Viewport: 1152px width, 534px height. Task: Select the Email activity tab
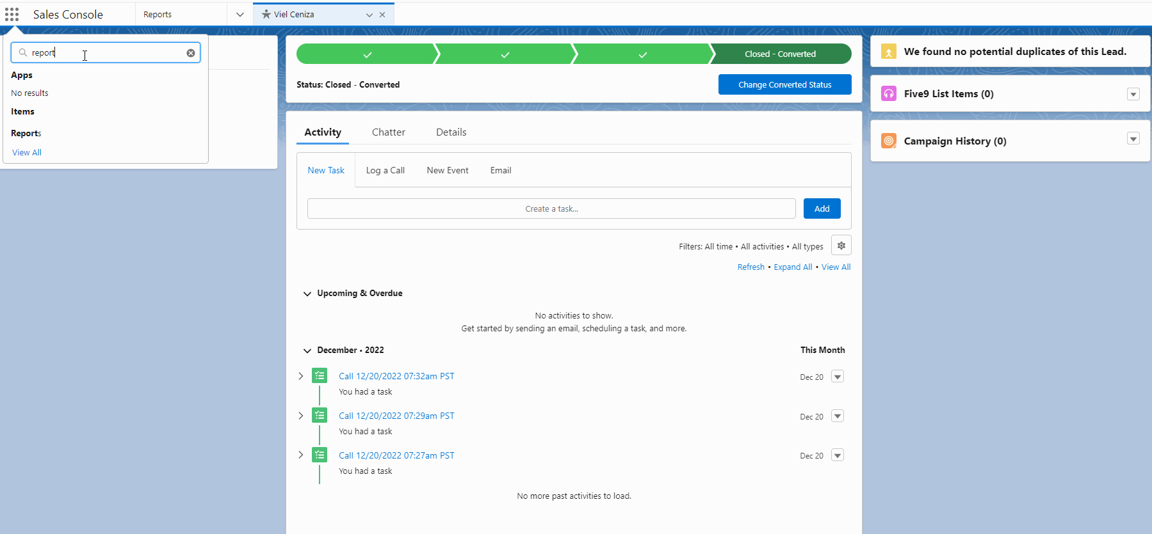click(501, 170)
